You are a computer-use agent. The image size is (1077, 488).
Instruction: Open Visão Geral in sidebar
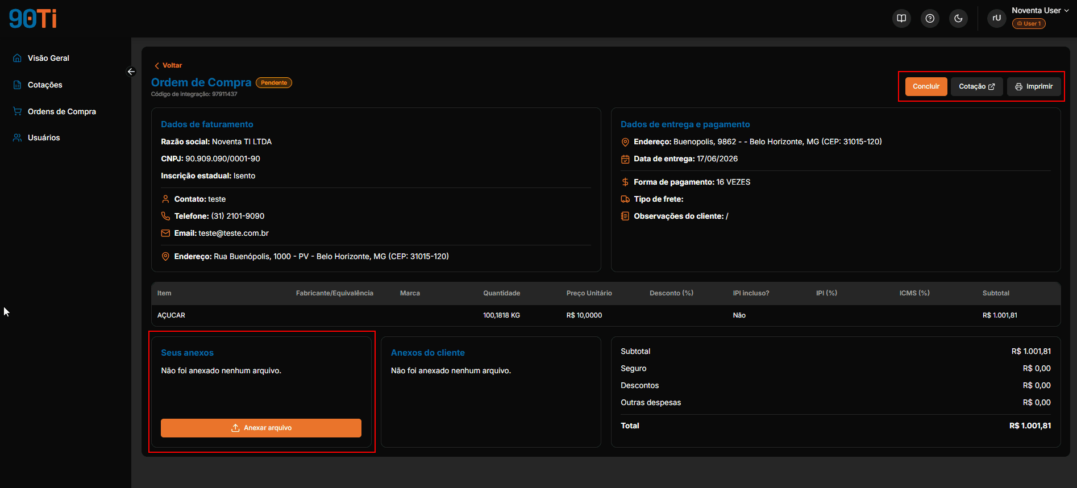48,58
